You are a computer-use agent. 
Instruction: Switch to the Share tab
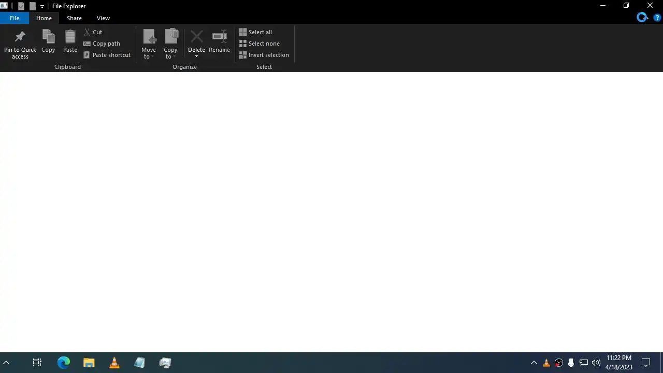pyautogui.click(x=74, y=18)
